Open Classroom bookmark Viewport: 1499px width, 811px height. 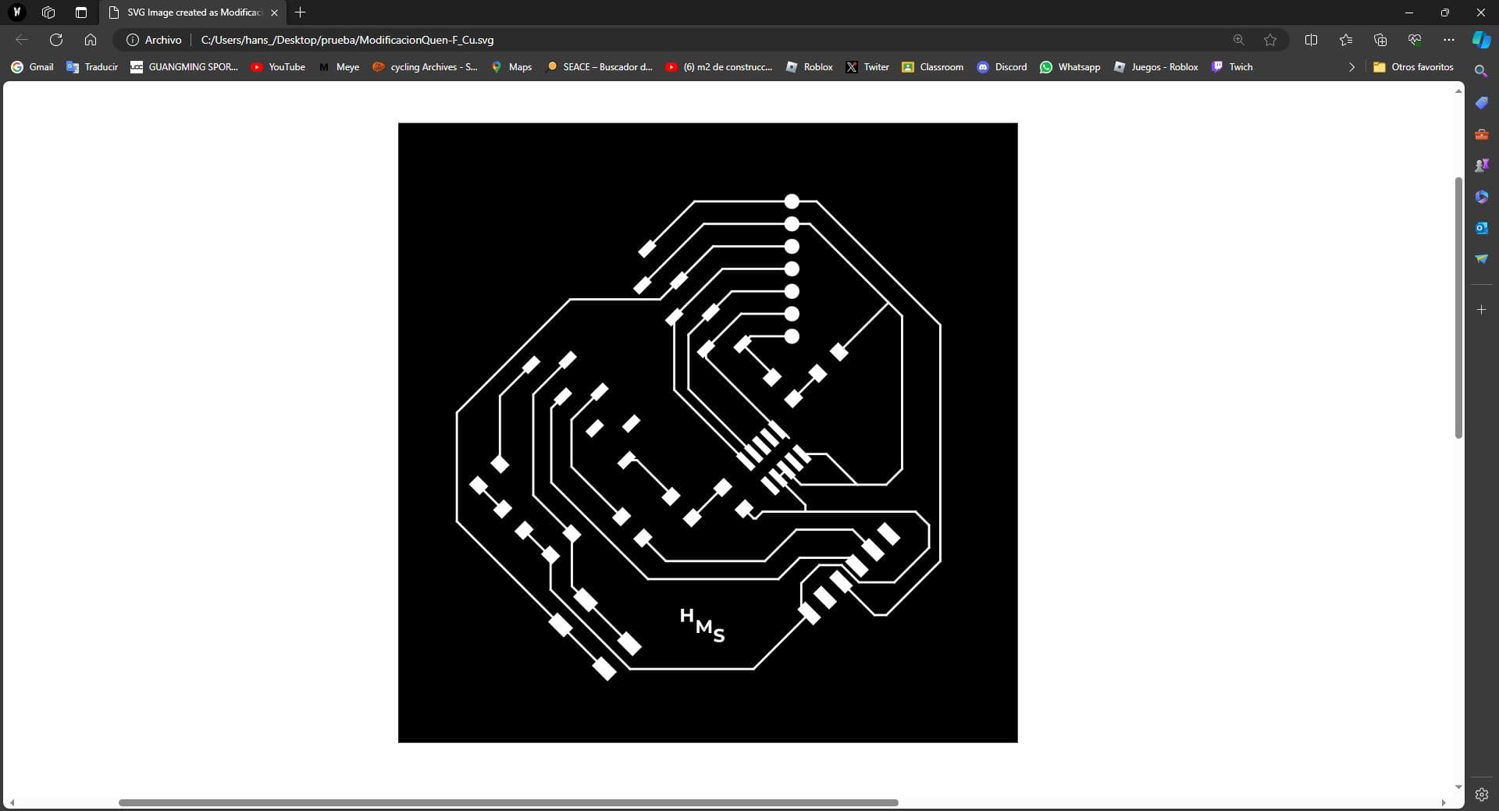point(933,67)
